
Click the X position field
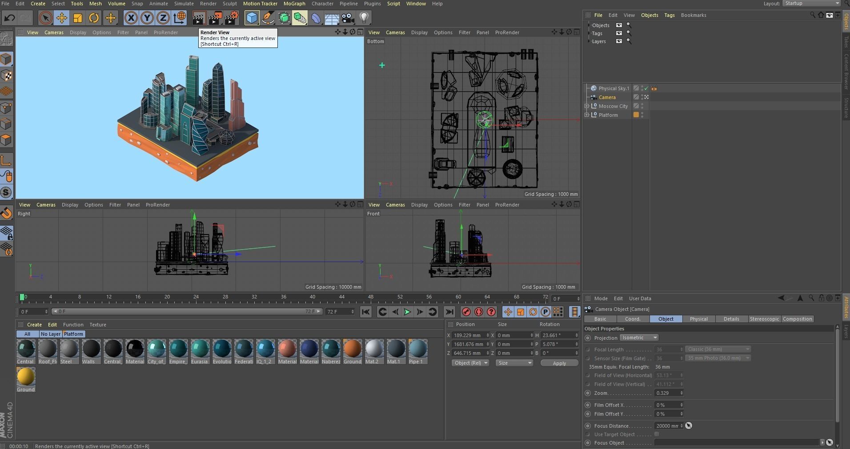click(x=469, y=335)
